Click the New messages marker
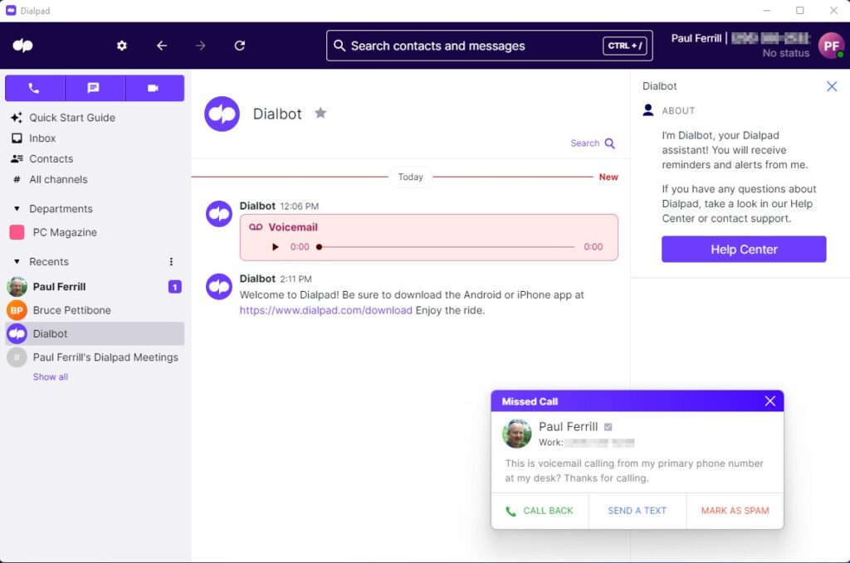 [x=608, y=177]
